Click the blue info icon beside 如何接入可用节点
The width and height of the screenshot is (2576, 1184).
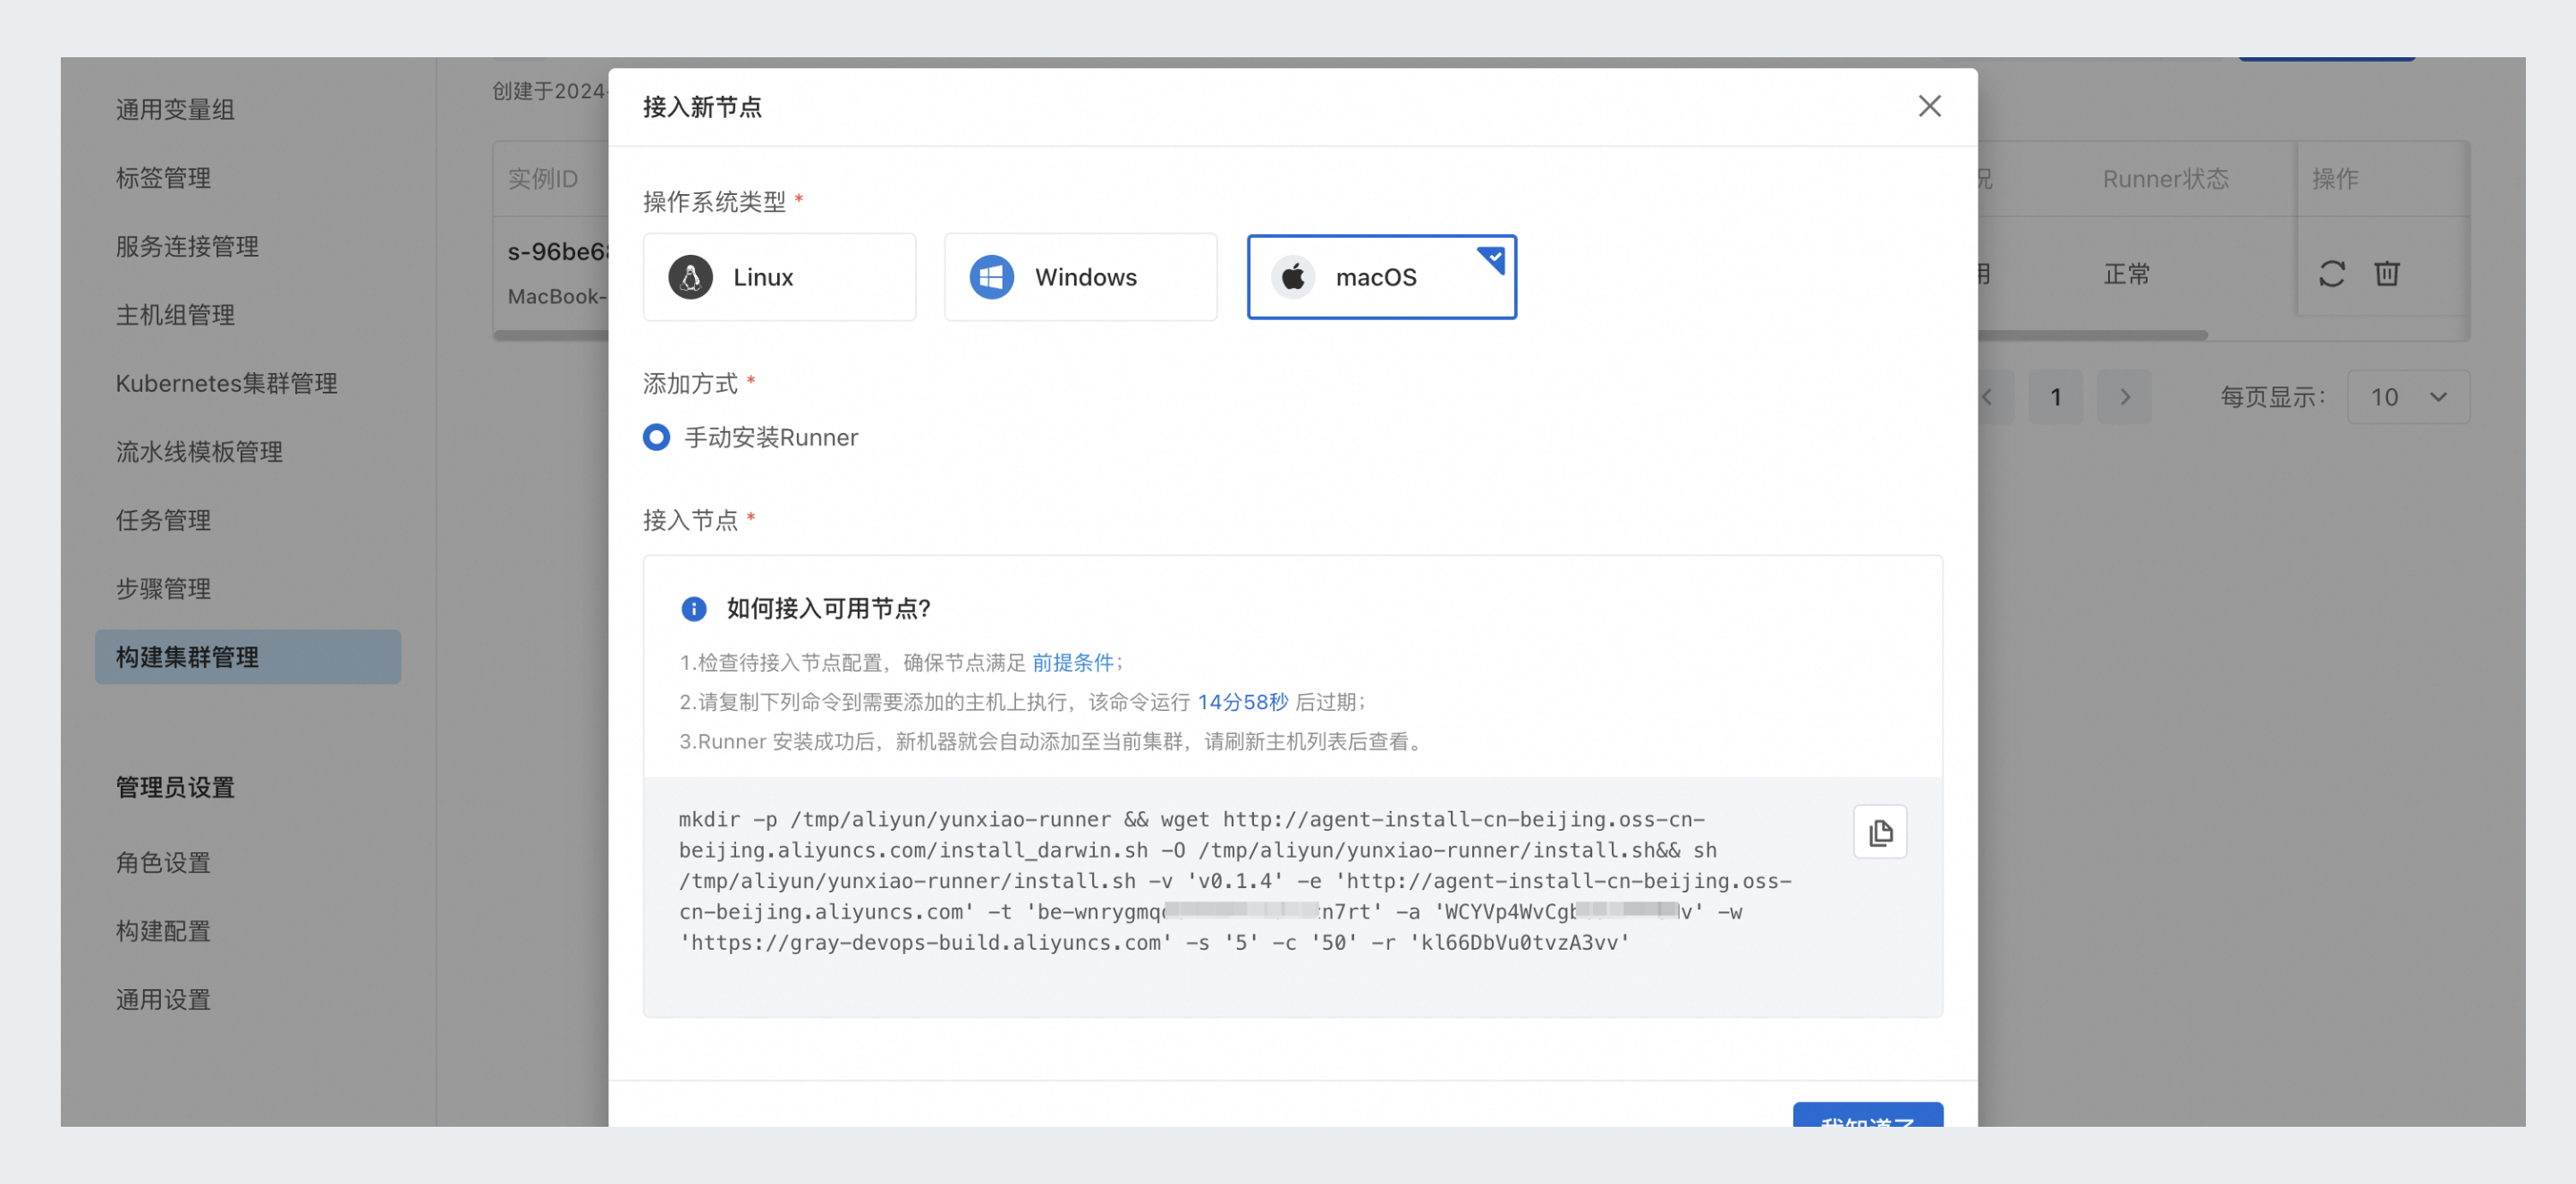coord(693,608)
